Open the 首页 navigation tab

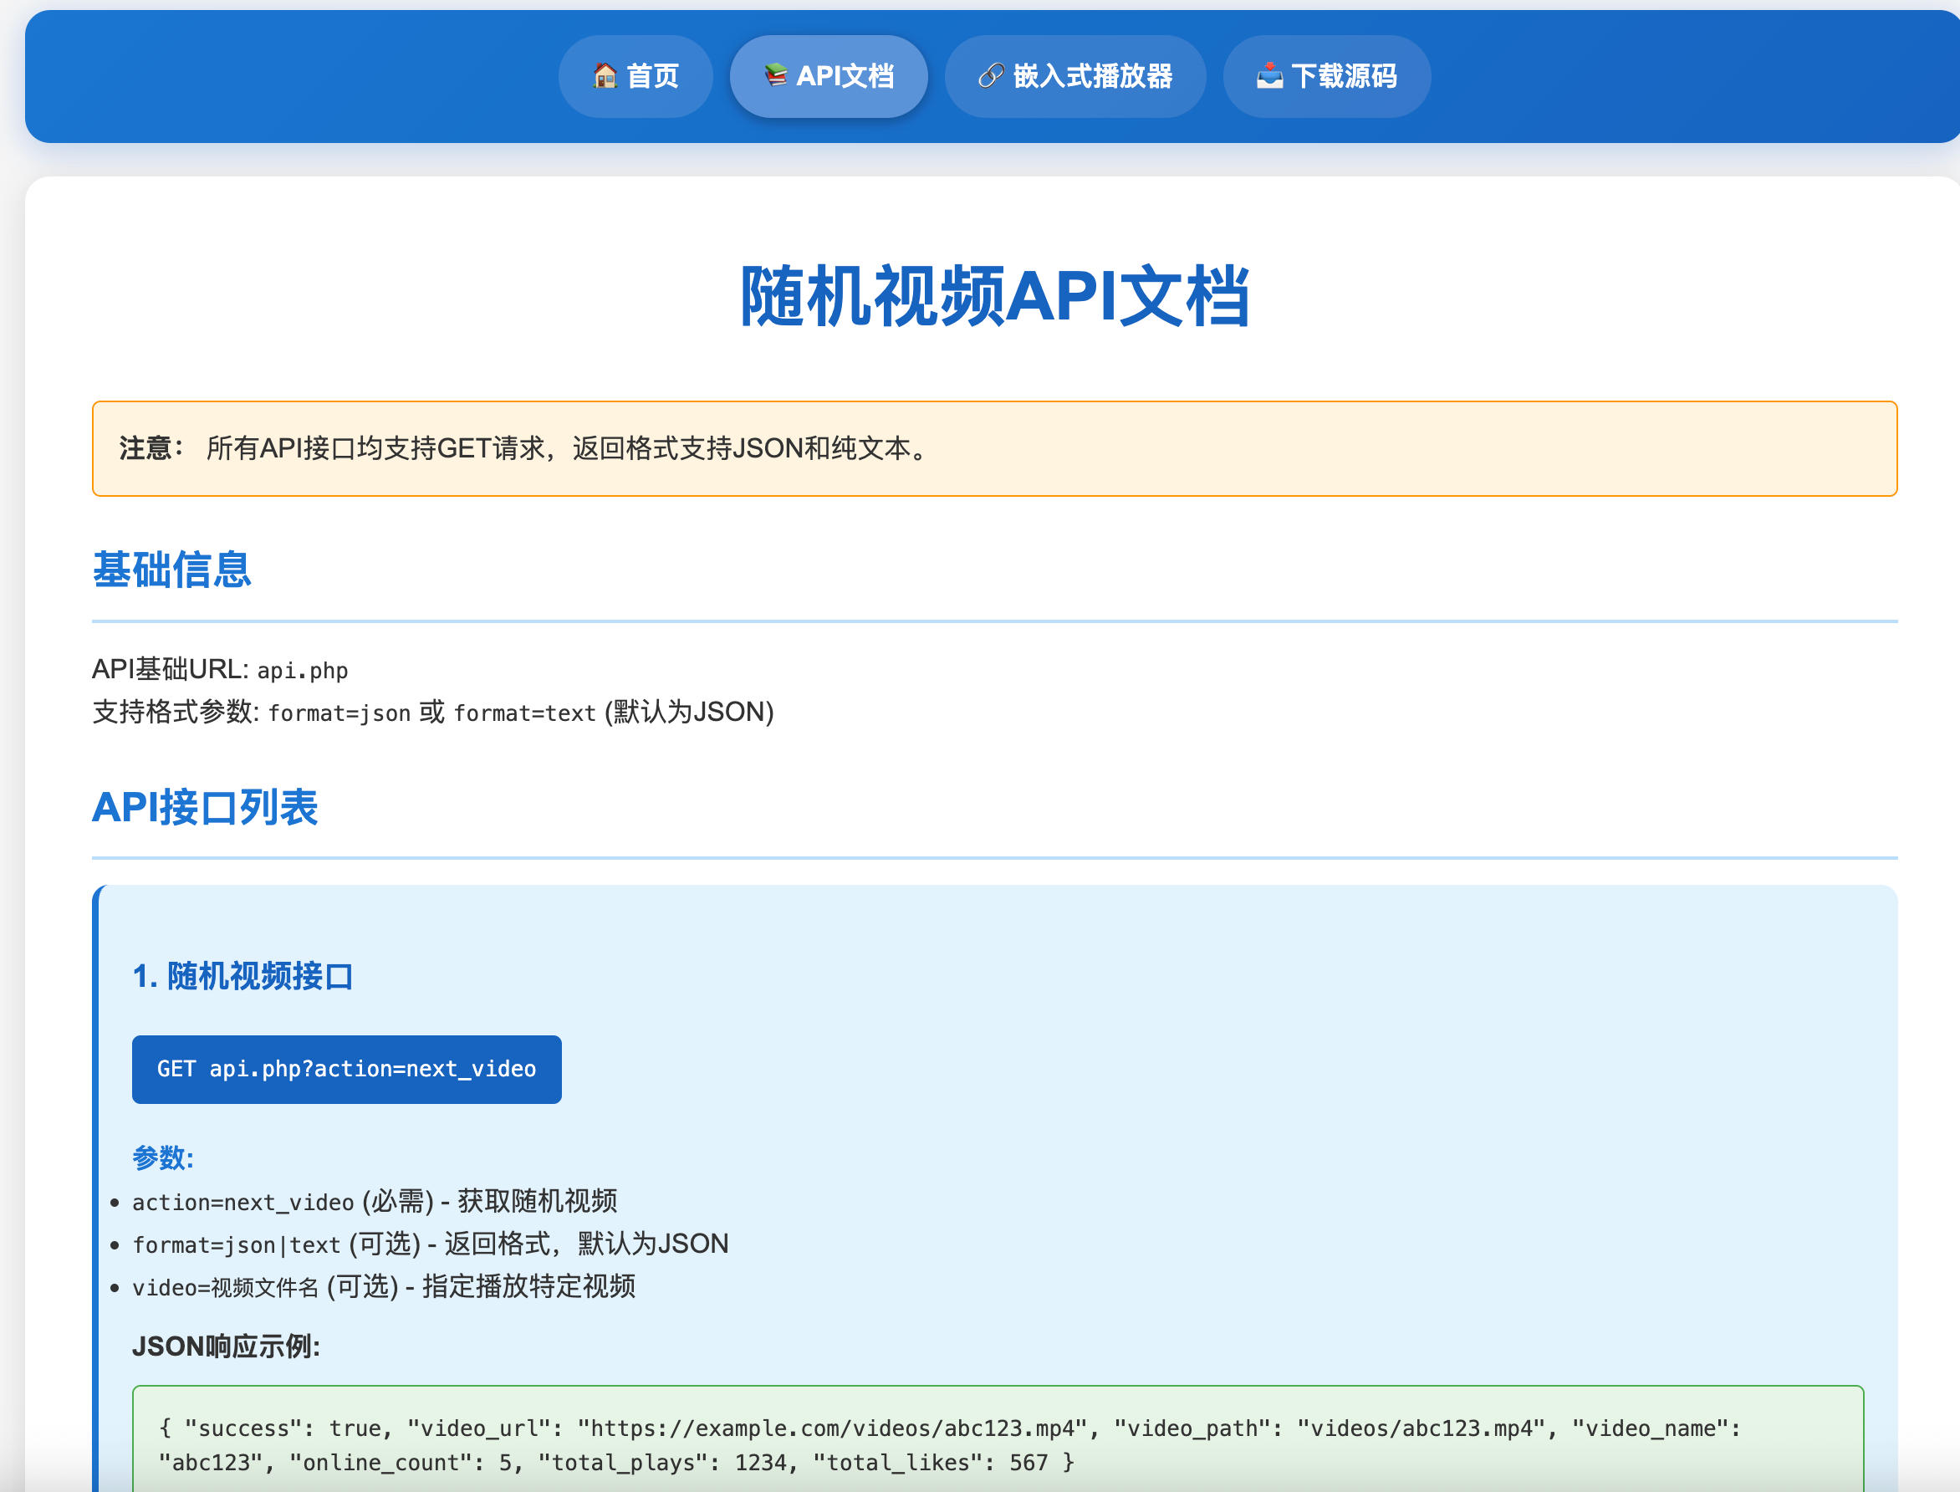click(635, 76)
